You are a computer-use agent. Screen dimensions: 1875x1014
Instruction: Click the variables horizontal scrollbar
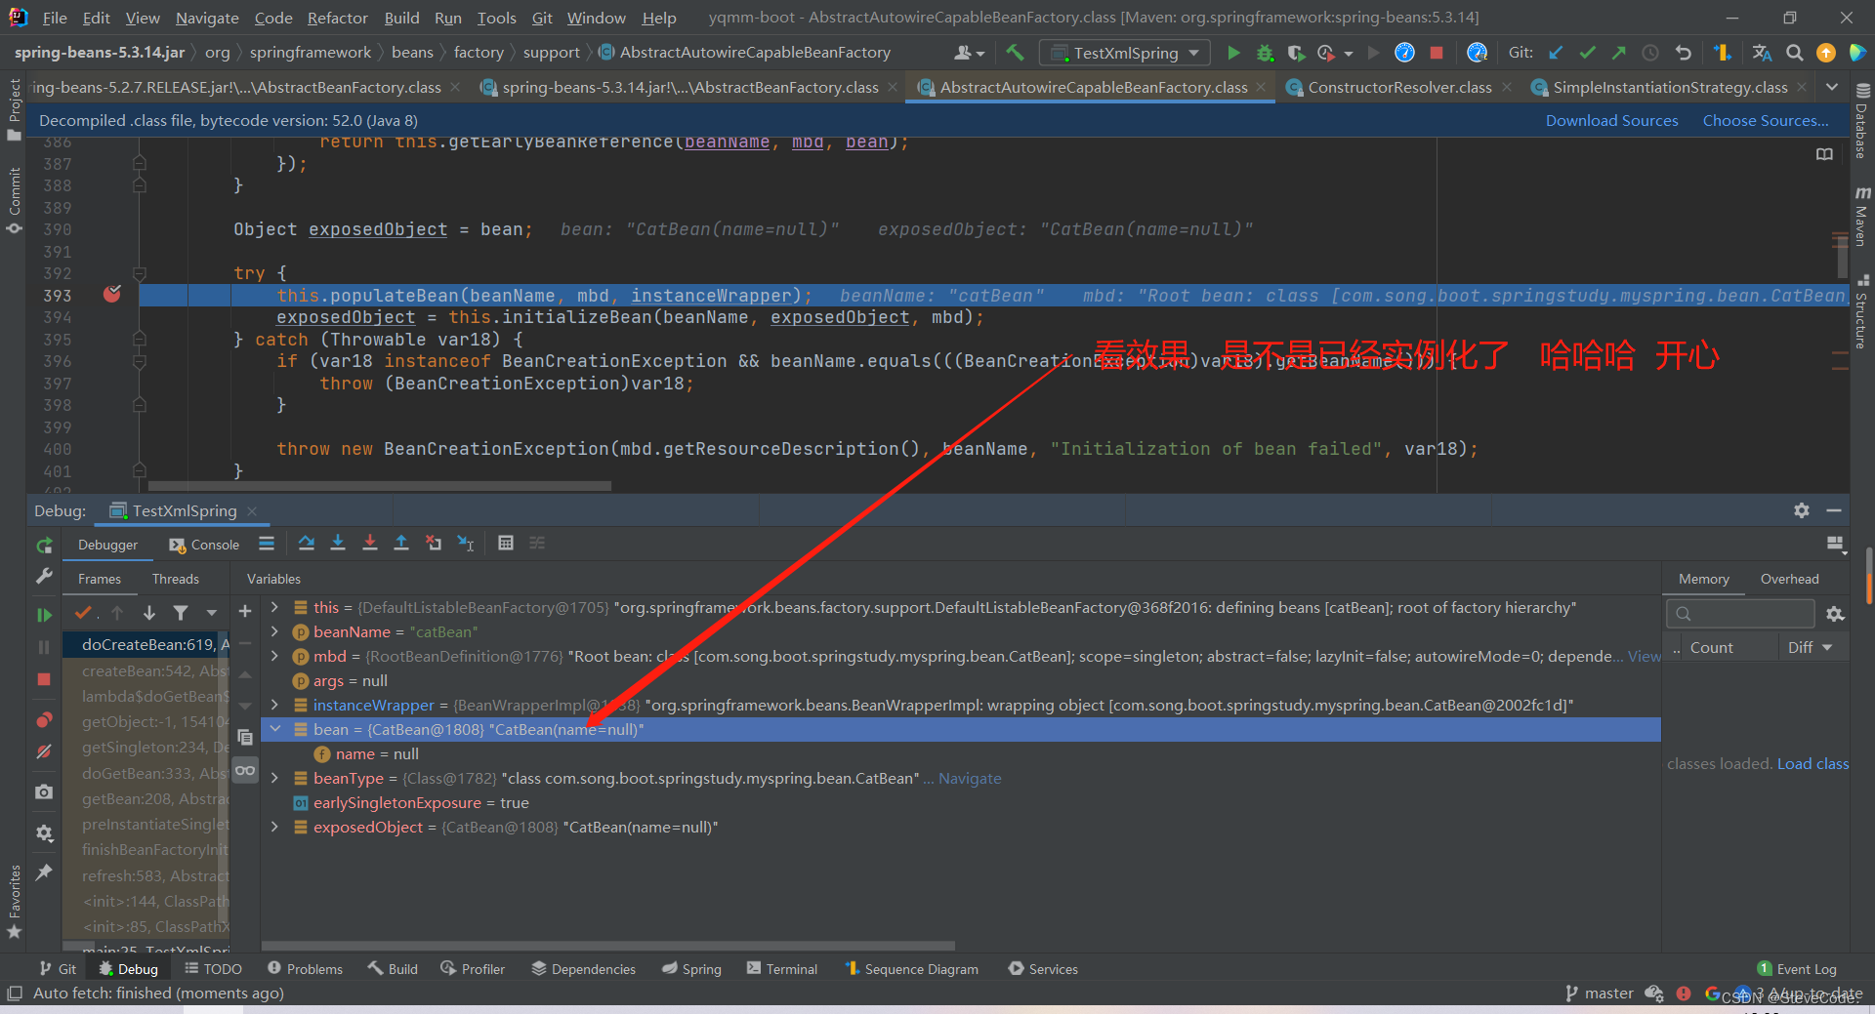607,946
